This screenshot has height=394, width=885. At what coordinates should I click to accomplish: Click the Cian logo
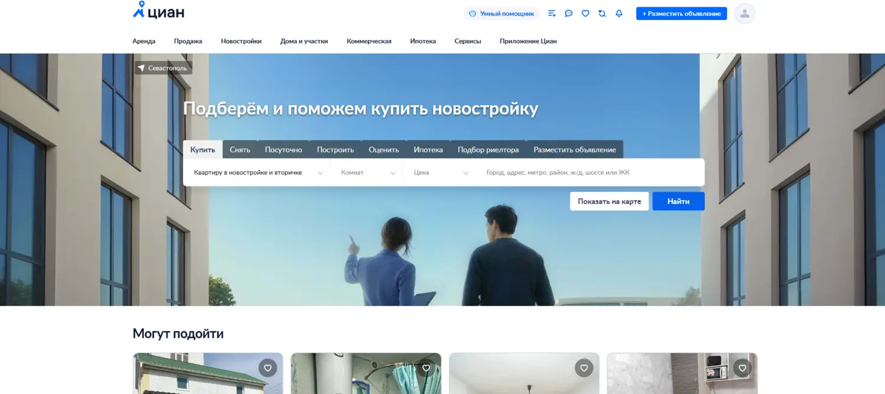(x=158, y=11)
